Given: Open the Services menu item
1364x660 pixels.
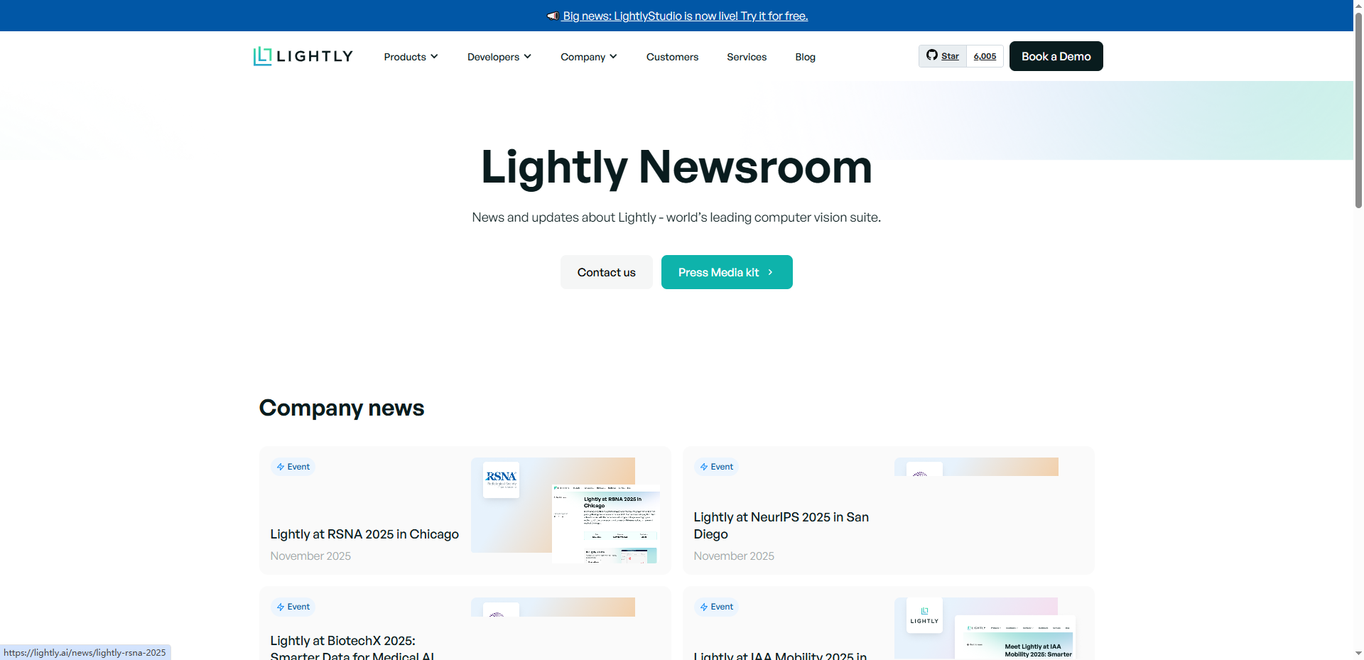Looking at the screenshot, I should click(747, 57).
